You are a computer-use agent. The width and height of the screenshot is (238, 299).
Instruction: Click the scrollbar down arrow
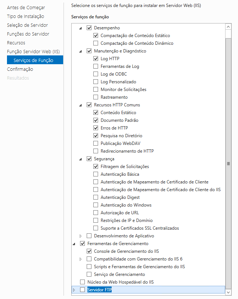(x=228, y=292)
